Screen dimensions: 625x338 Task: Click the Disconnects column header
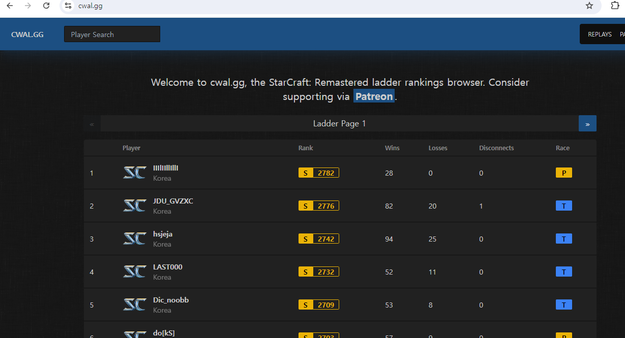[x=496, y=148]
